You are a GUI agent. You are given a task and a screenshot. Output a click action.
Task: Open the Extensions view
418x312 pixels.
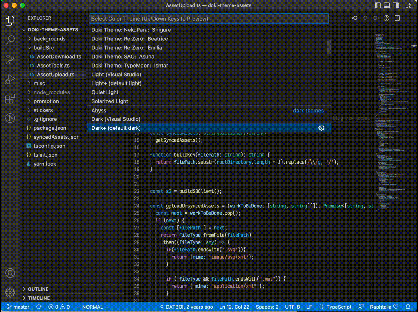pos(10,99)
